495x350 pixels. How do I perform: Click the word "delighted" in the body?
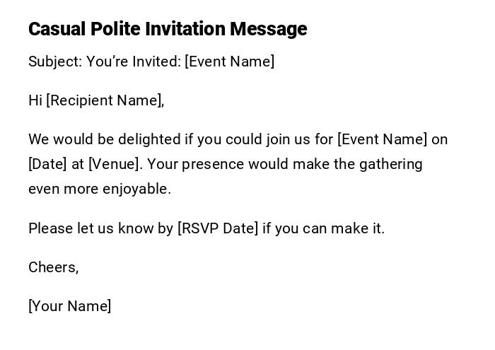(x=148, y=139)
